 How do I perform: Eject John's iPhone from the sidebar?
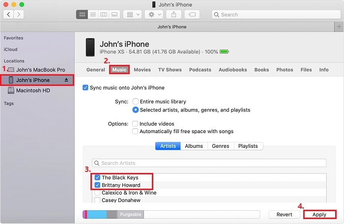click(x=67, y=80)
